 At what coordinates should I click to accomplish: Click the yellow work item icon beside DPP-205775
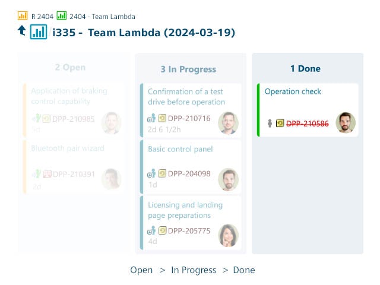click(162, 231)
